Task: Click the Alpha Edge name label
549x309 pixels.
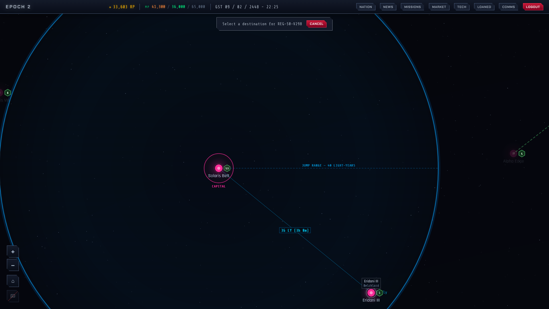Action: click(514, 161)
